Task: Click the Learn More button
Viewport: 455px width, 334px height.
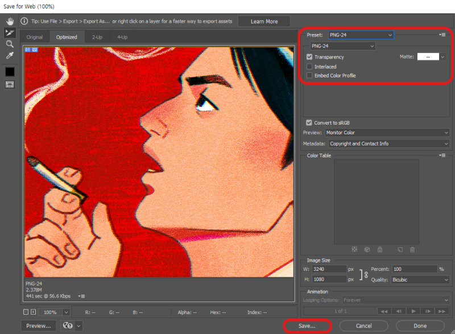Action: (x=264, y=22)
